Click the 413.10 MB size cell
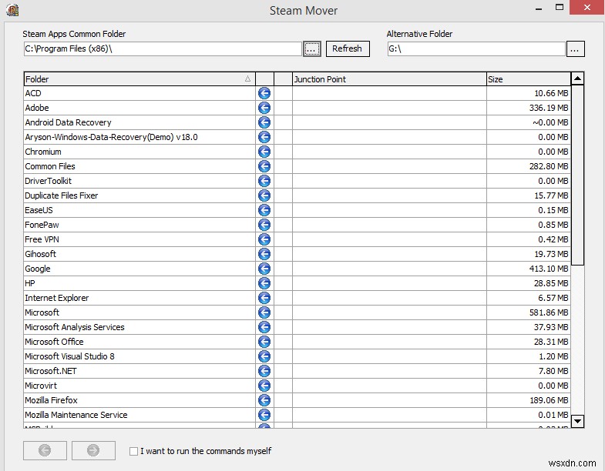Viewport: 605px width, 471px height. [528, 269]
